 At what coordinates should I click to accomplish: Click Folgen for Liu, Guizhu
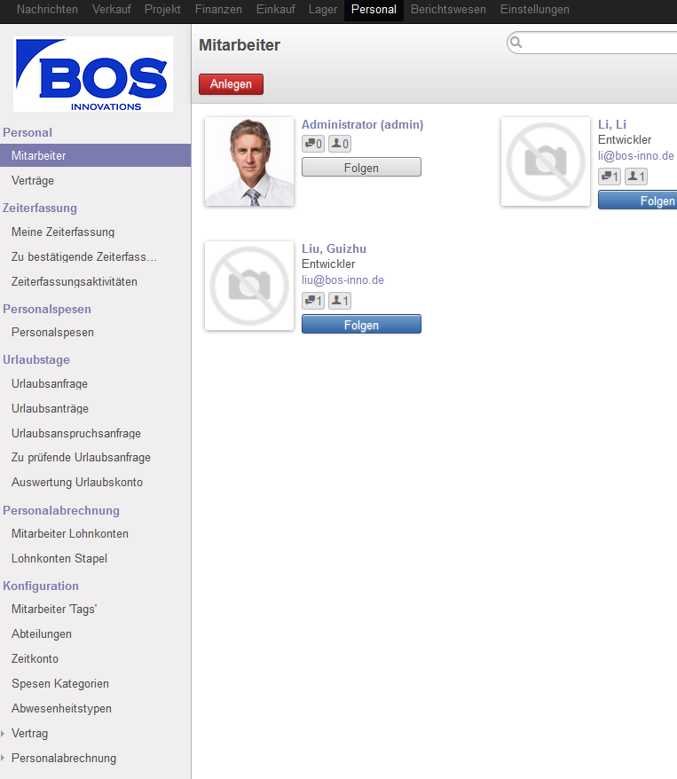click(362, 325)
